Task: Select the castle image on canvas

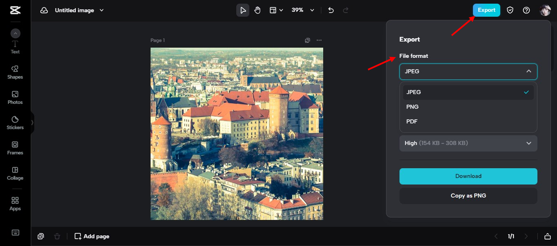Action: click(237, 133)
